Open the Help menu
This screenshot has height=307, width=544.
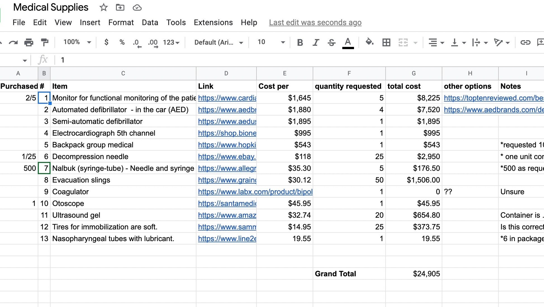click(x=249, y=22)
